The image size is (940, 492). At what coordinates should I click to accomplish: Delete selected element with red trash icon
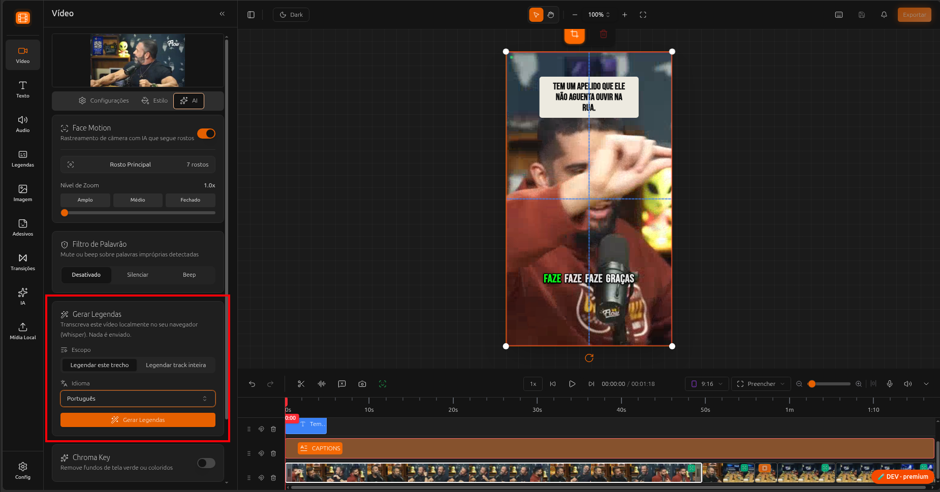click(x=604, y=35)
